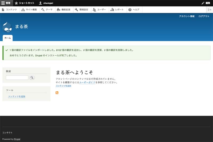
Task: Open the コンテンツ admin menu
Action: click(10, 10)
